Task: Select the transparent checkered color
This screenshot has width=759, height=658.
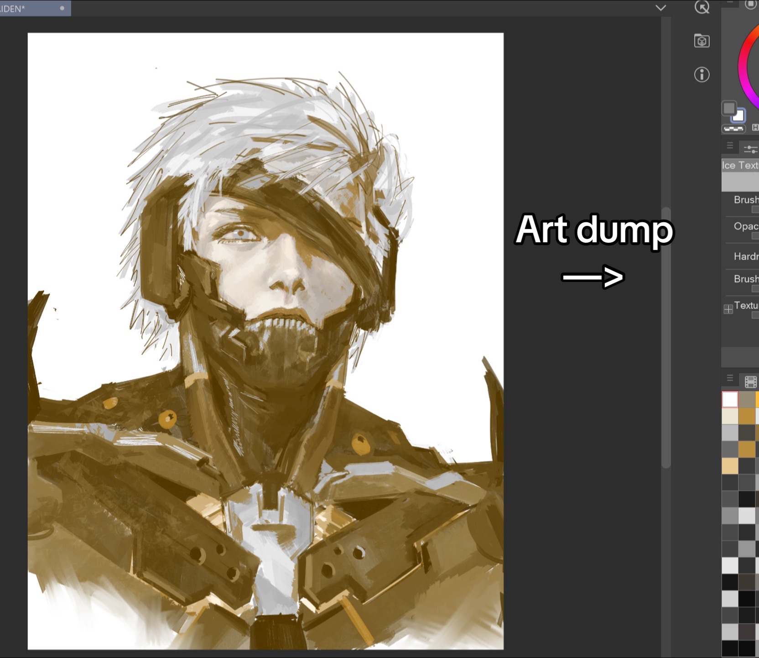Action: pyautogui.click(x=733, y=129)
